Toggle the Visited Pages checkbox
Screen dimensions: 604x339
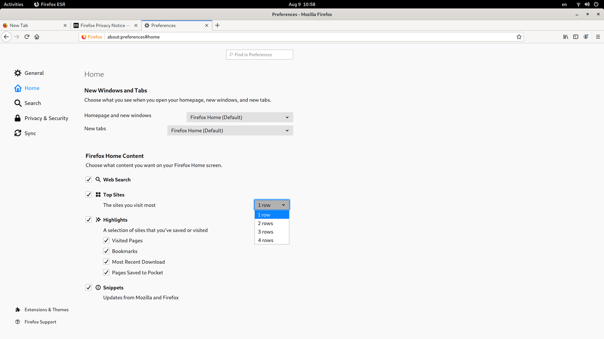107,240
